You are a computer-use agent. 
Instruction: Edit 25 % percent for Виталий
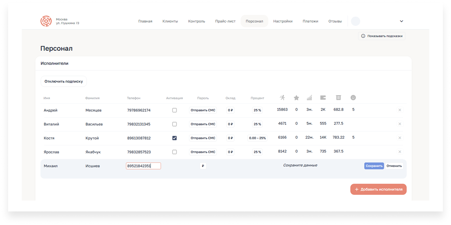pos(257,124)
